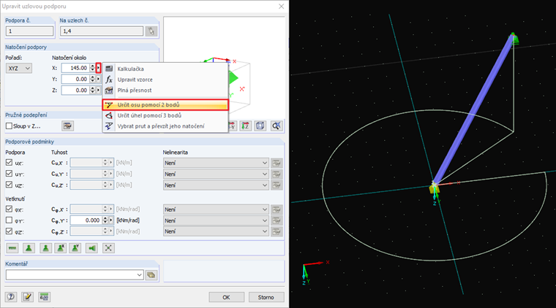This screenshot has height=308, width=556.
Task: Enable the φY restraint checkbox
Action: (9, 220)
